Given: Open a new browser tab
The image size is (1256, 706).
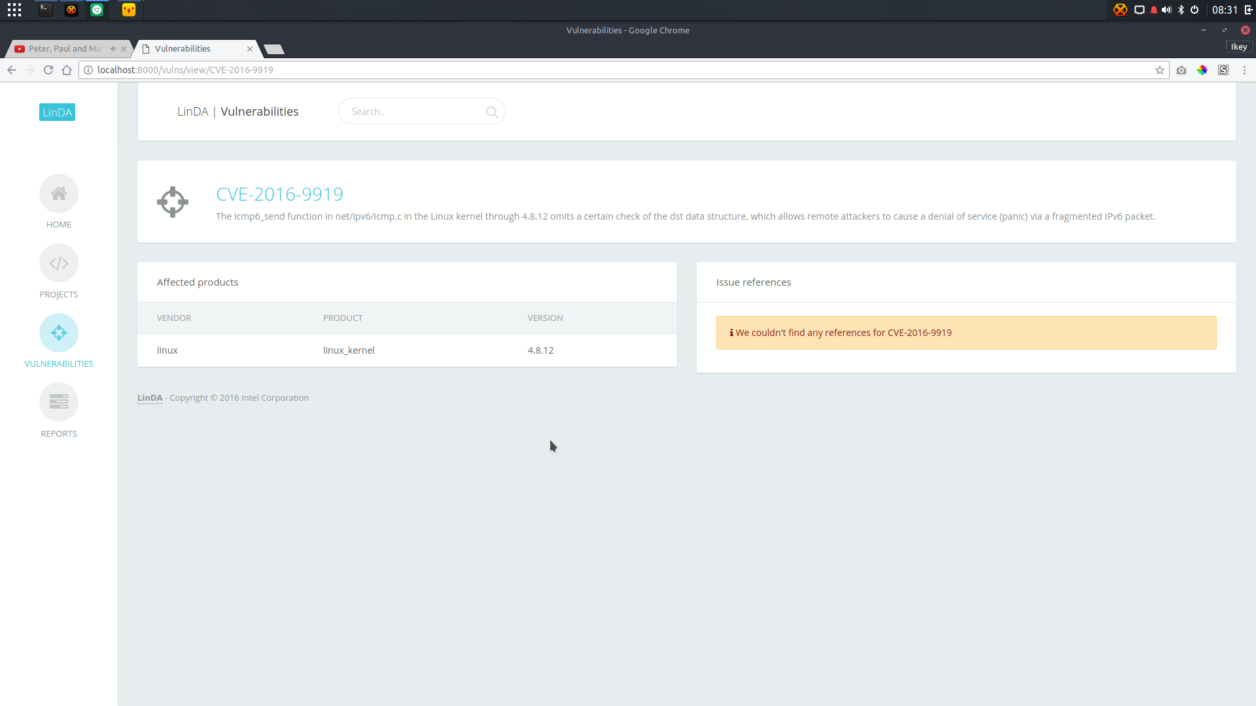Looking at the screenshot, I should tap(274, 50).
